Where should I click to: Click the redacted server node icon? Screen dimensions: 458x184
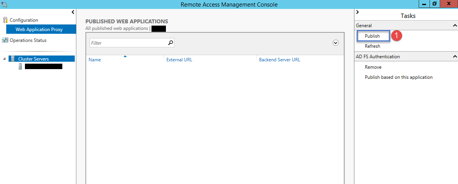20,67
